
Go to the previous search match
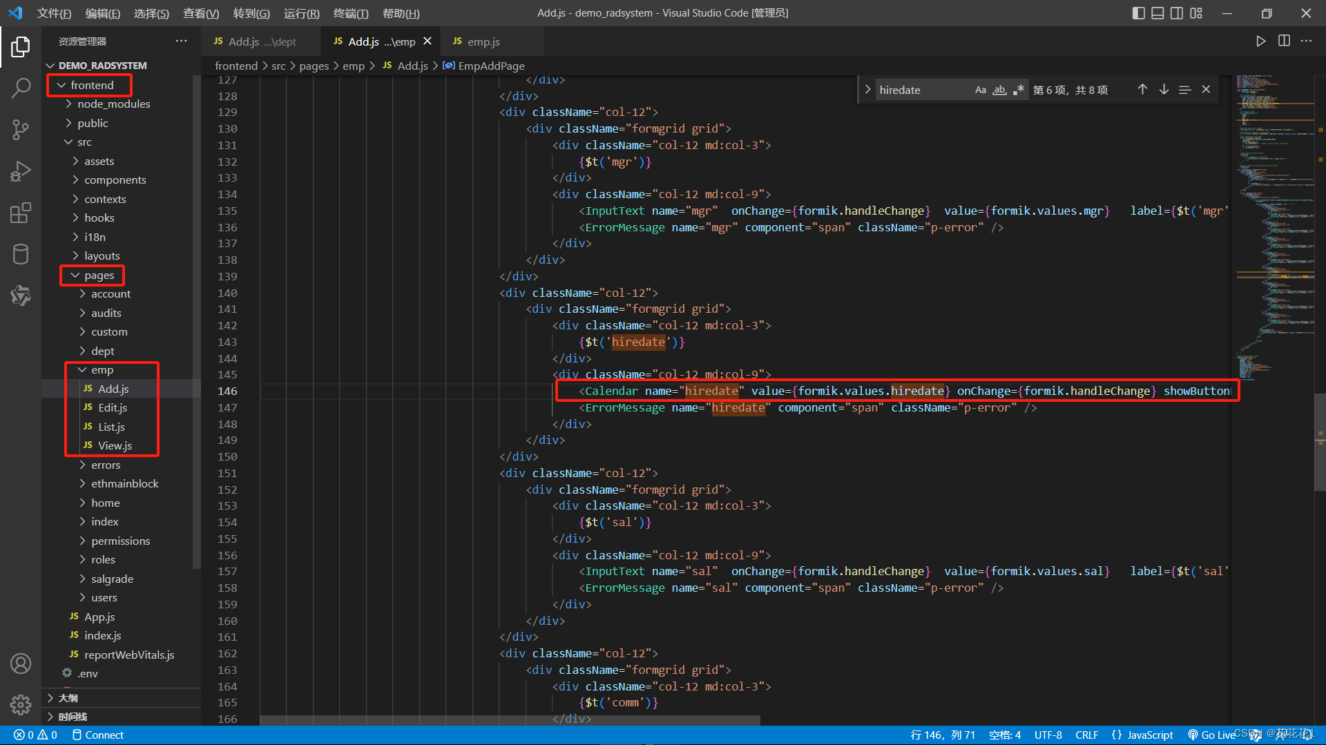tap(1142, 90)
